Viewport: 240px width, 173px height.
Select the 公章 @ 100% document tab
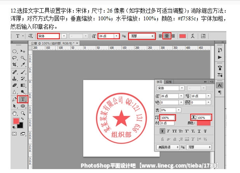[53, 43]
